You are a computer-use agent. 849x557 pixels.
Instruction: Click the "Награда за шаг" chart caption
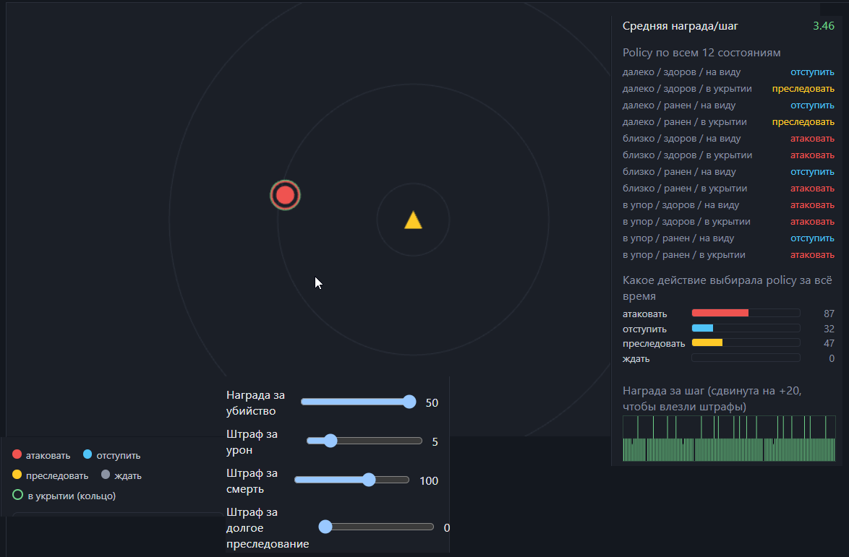click(712, 399)
